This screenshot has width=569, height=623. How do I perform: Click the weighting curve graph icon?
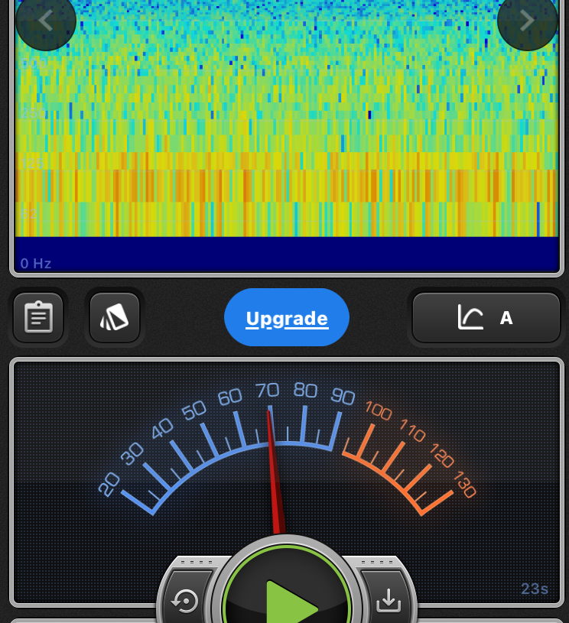pos(470,317)
